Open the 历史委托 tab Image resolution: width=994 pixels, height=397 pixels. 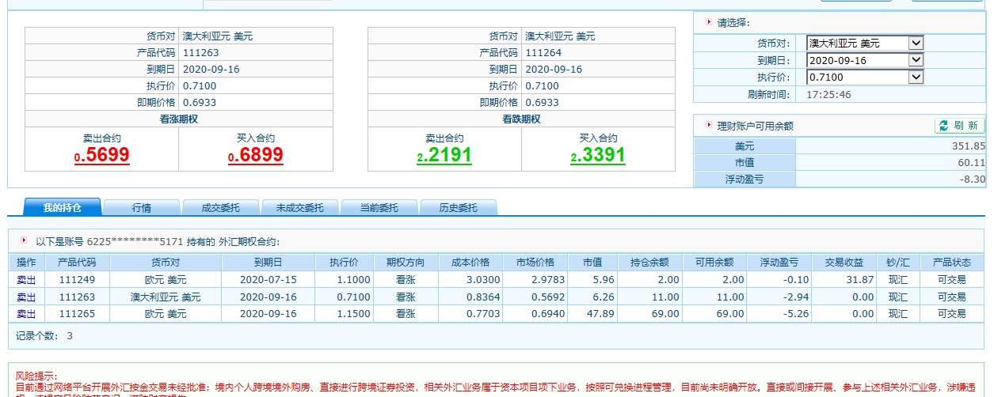[x=459, y=208]
